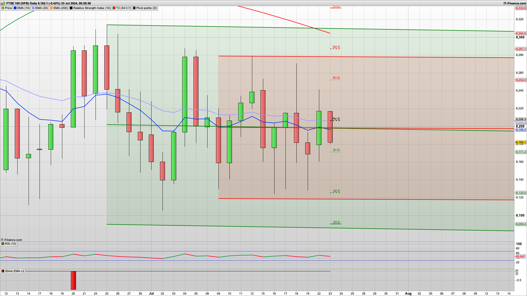The width and height of the screenshot is (527, 296).
Task: Click the 8,287.1 price tag on axis
Action: 521,49
